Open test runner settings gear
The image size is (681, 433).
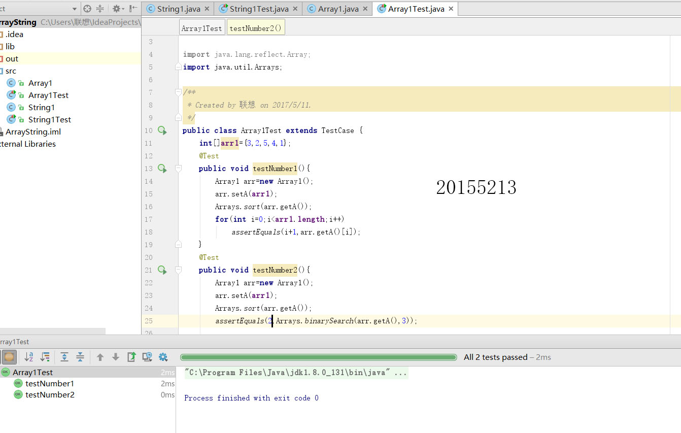163,357
